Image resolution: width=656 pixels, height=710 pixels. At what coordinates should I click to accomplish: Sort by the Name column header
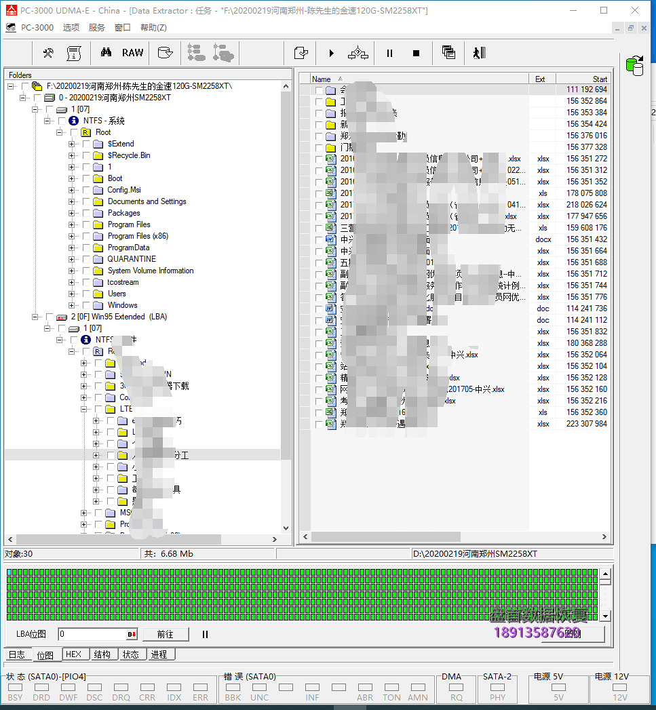pos(419,79)
